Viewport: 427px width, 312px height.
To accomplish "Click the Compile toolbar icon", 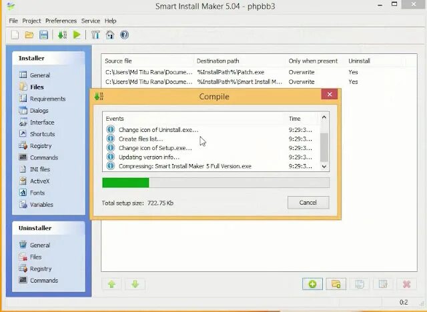I will click(62, 35).
